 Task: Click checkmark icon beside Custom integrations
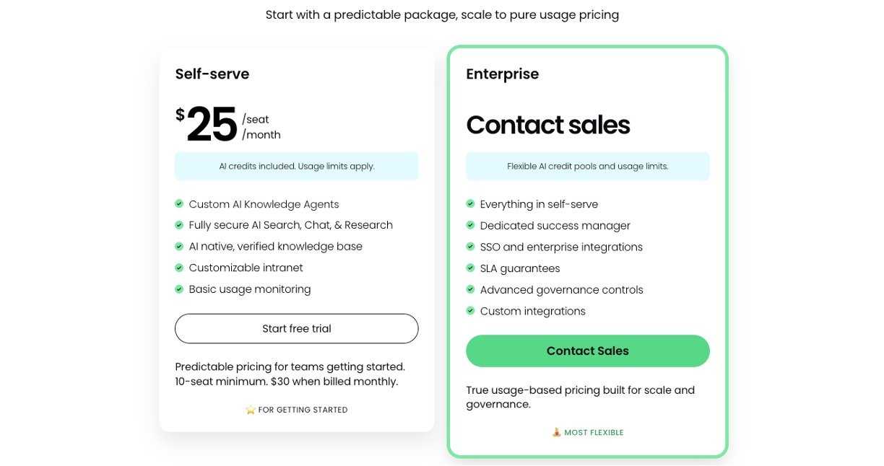470,311
